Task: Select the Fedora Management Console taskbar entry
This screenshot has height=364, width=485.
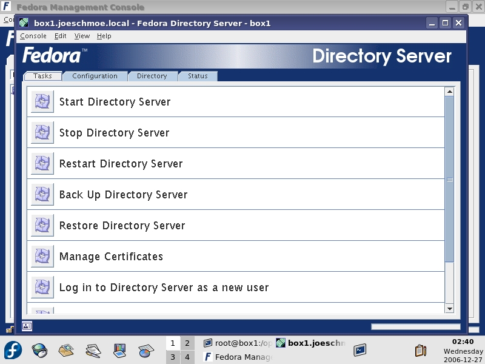Action: 238,357
